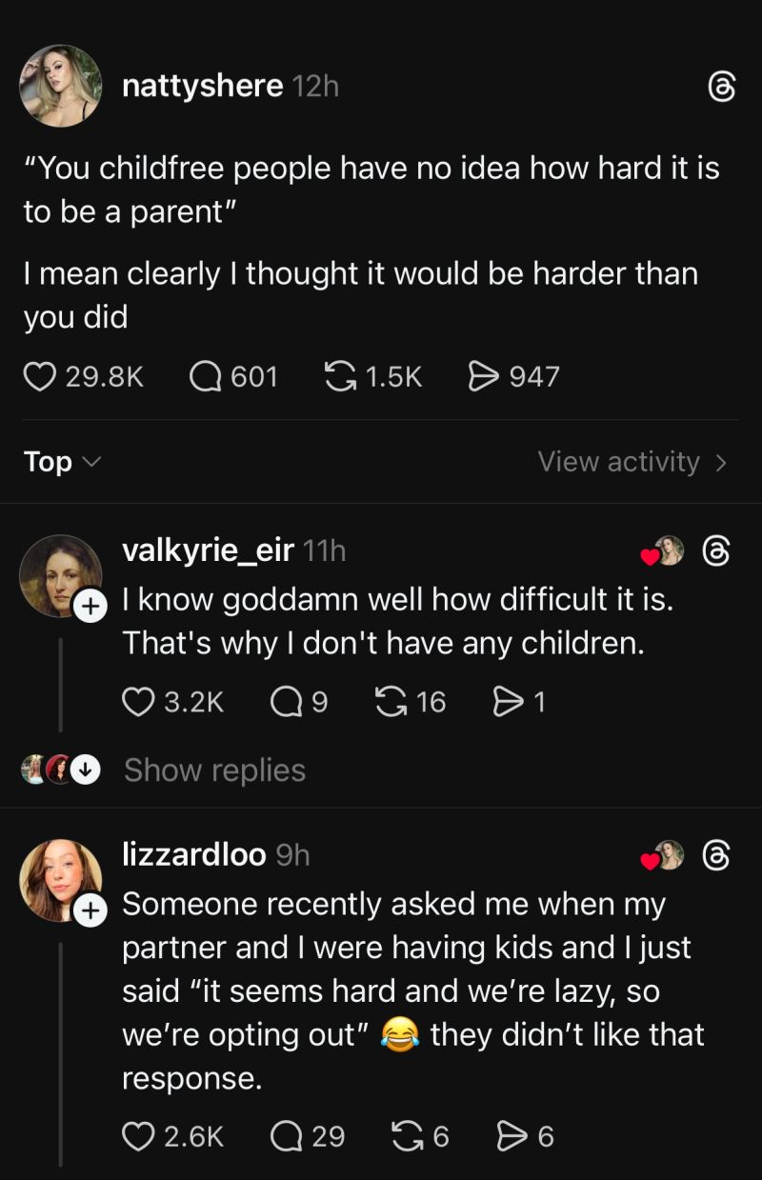This screenshot has height=1180, width=762.
Task: Open nattyshere's profile via username
Action: (200, 84)
